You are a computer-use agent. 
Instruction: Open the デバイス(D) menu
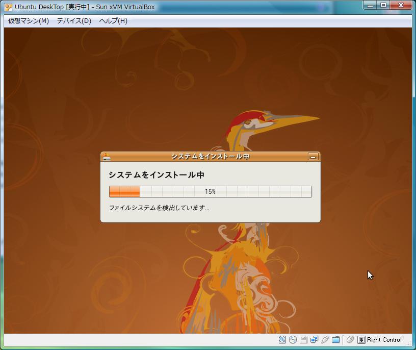pos(74,21)
